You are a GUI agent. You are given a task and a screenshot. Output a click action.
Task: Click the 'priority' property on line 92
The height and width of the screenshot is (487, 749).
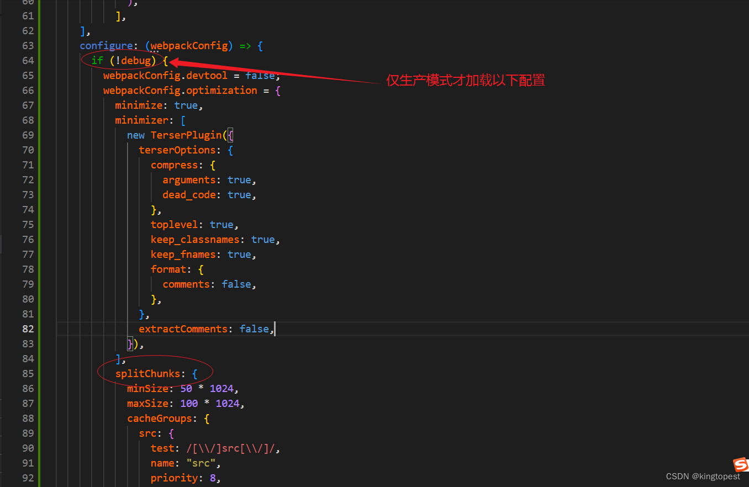175,478
